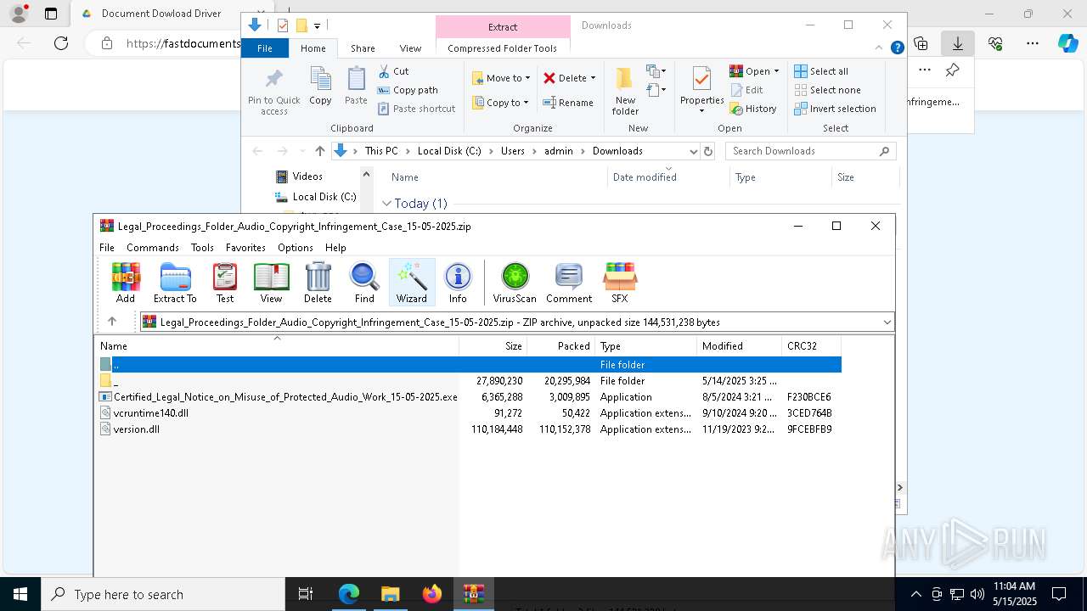Click Select all in Explorer ribbon
This screenshot has width=1087, height=611.
[x=821, y=71]
